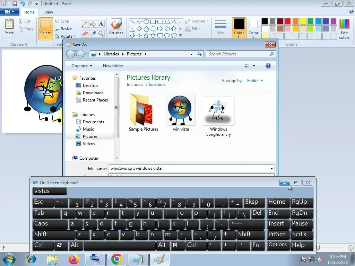Click the Options key on On-Screen Keyboard
The image size is (355, 266).
pyautogui.click(x=278, y=246)
